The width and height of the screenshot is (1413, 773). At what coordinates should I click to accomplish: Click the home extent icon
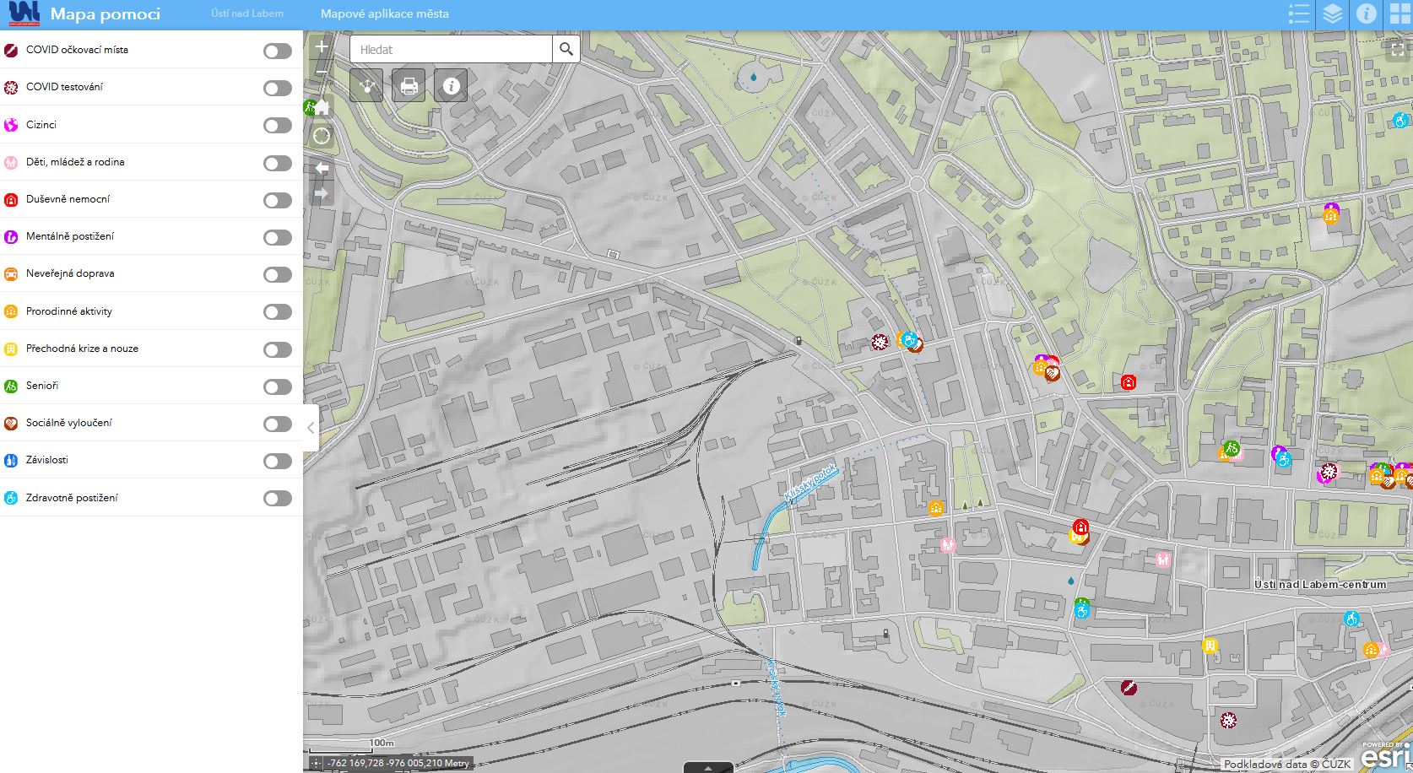pyautogui.click(x=321, y=107)
